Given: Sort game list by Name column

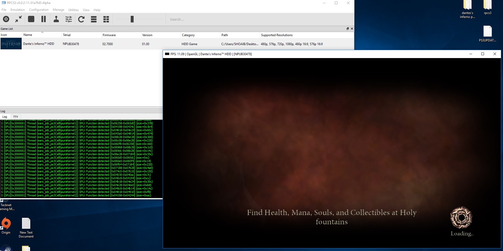Looking at the screenshot, I should click(x=28, y=35).
